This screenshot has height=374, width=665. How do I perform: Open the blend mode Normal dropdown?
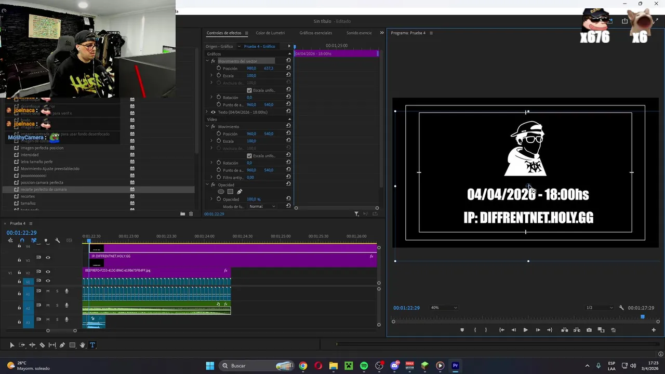(x=262, y=206)
